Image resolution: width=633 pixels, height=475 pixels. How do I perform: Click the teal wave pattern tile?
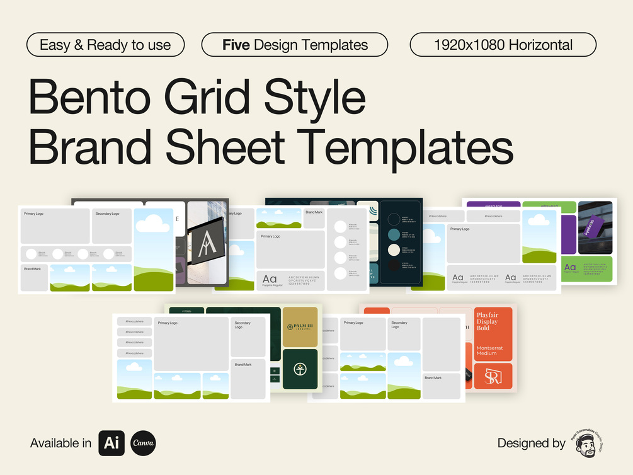[x=373, y=210]
